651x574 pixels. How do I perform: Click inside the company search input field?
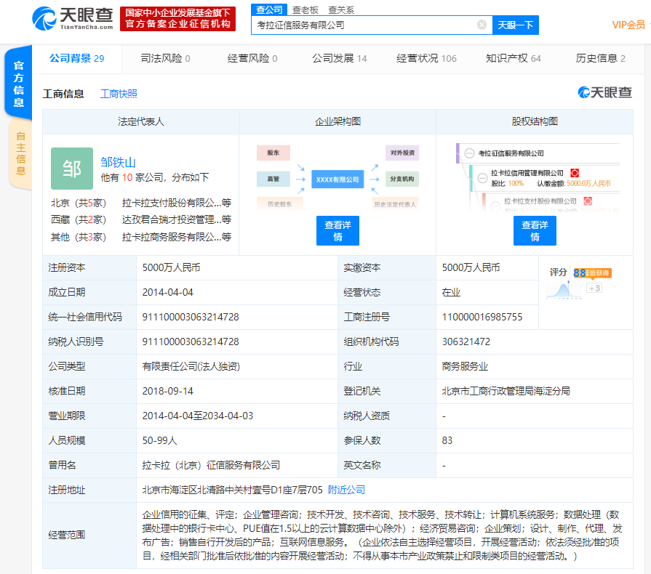(349, 24)
